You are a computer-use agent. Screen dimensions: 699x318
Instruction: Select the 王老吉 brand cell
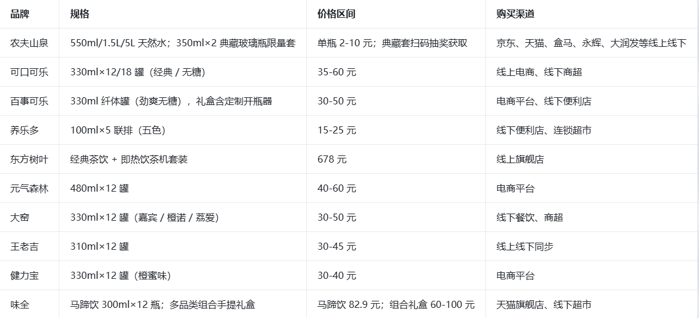tap(25, 246)
